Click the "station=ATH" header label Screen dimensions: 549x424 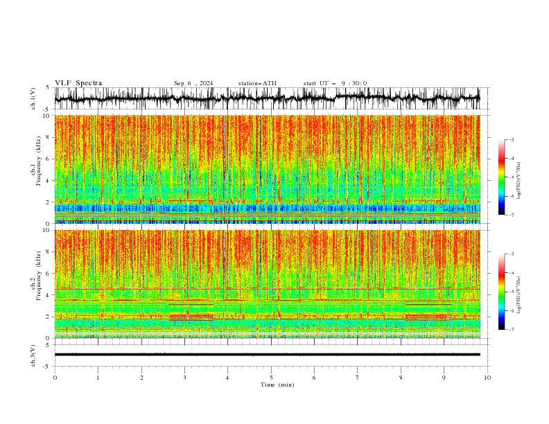[257, 83]
